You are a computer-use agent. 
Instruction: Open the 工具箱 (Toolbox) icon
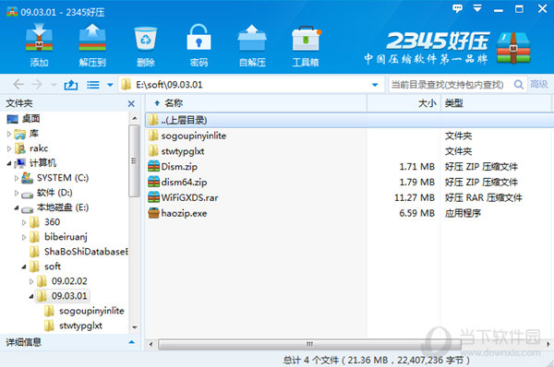click(306, 45)
